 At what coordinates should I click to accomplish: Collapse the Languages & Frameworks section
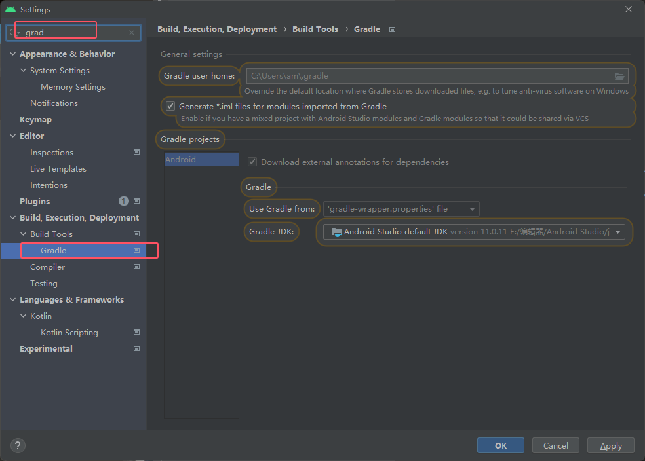coord(12,299)
